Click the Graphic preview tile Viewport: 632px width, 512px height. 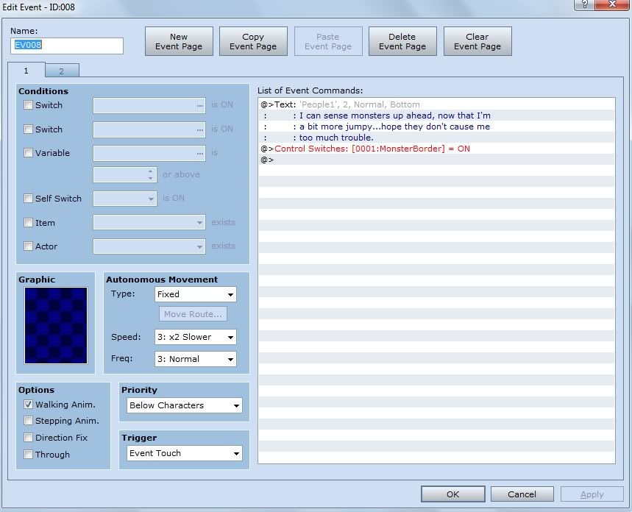click(x=56, y=325)
